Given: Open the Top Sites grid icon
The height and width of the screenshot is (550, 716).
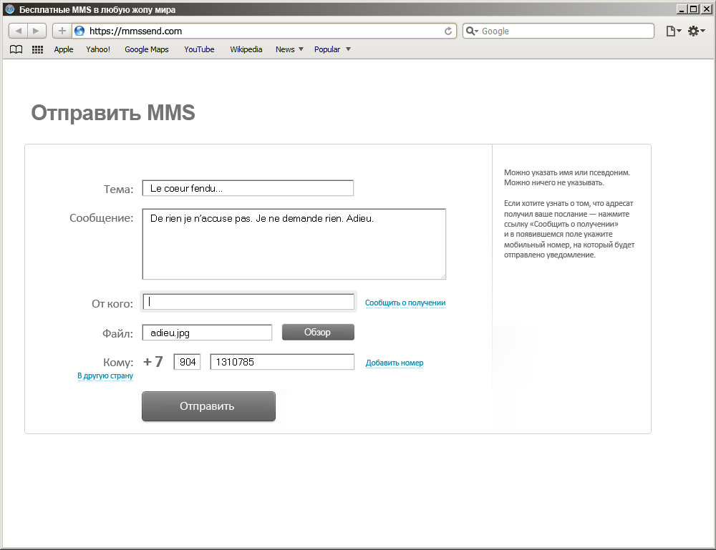Looking at the screenshot, I should click(38, 49).
